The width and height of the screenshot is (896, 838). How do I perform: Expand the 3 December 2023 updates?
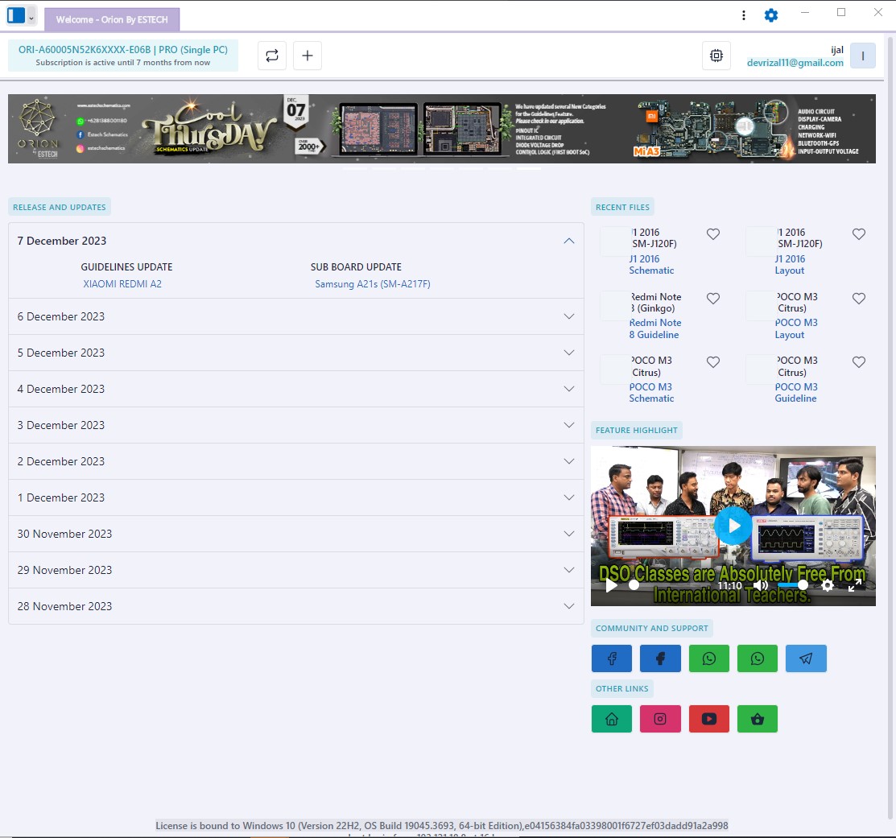[x=296, y=425]
